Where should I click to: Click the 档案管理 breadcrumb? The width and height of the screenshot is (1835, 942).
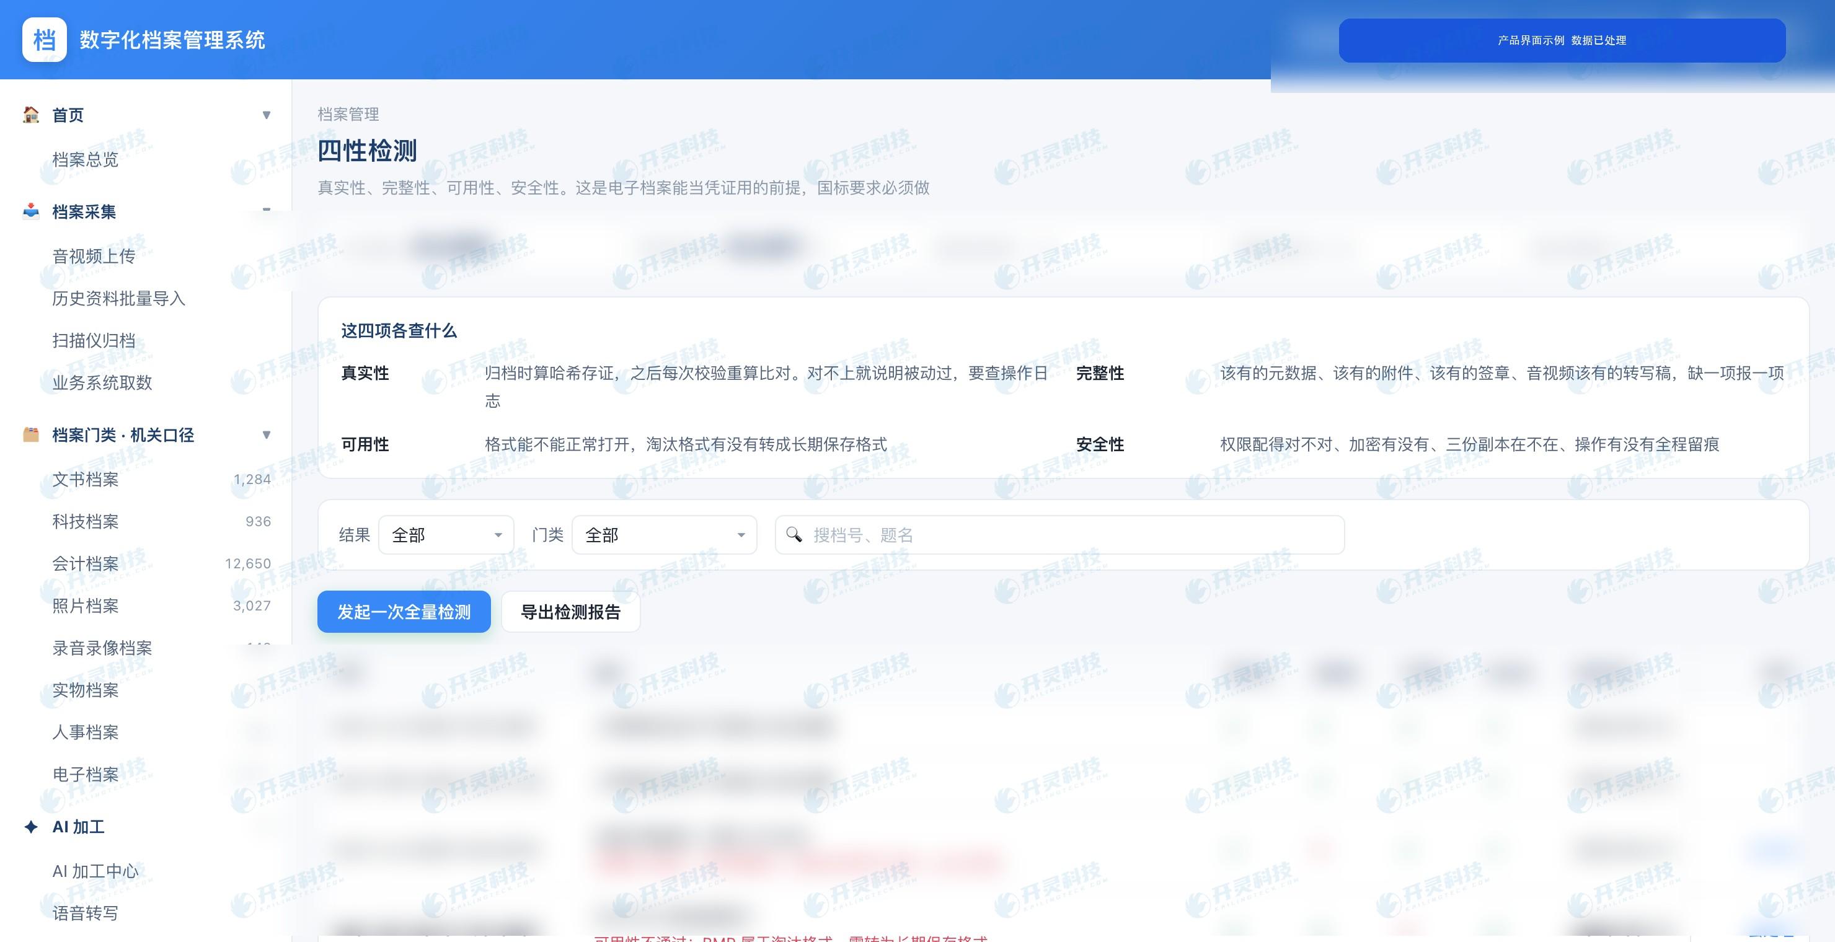point(348,114)
